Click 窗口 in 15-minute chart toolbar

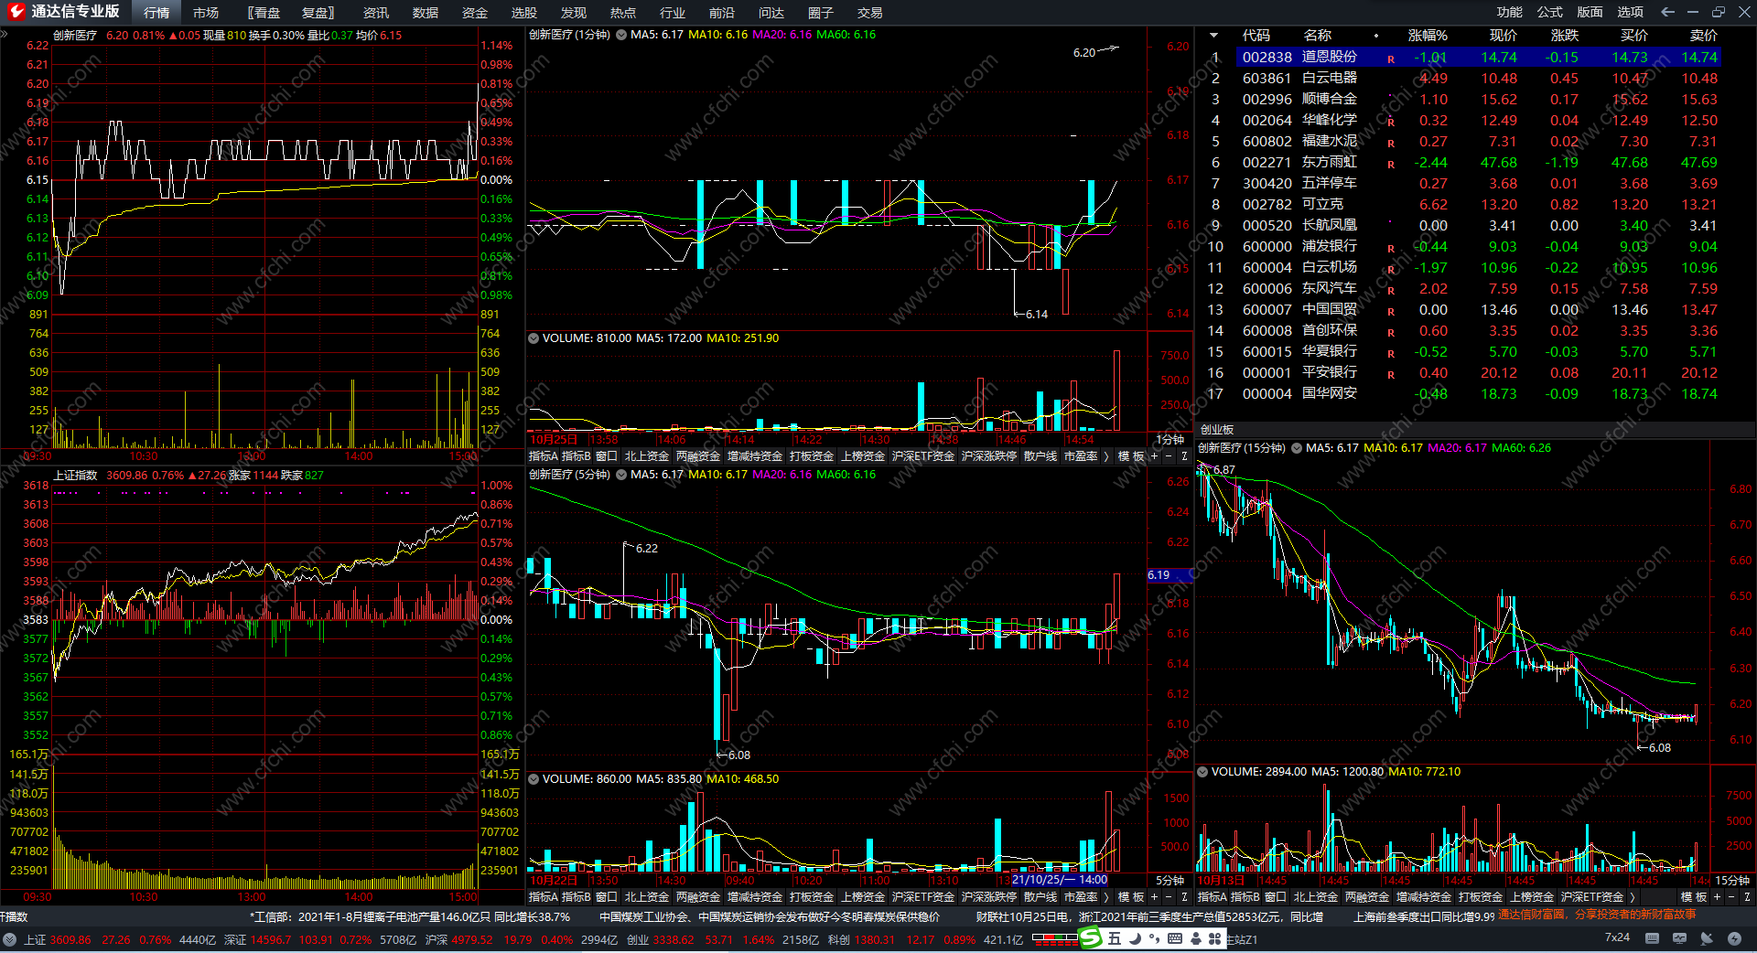tap(1276, 897)
